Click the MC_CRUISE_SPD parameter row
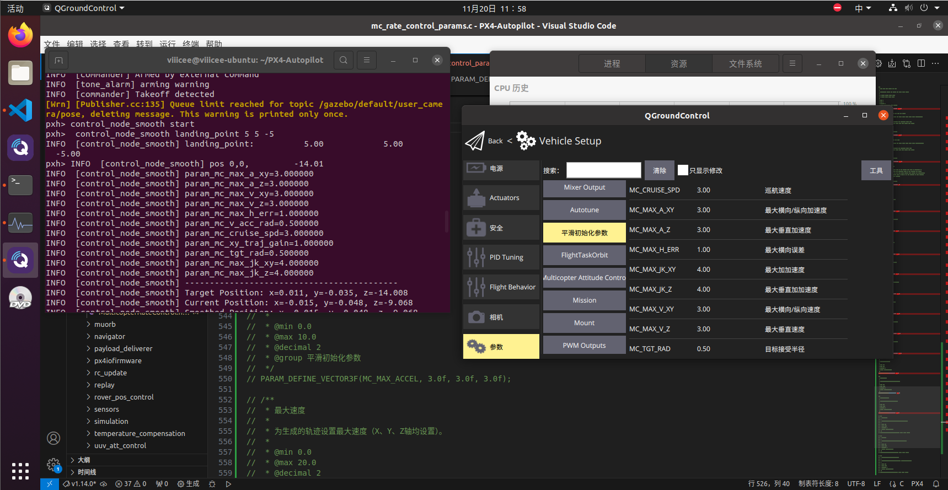The width and height of the screenshot is (948, 490). click(738, 190)
